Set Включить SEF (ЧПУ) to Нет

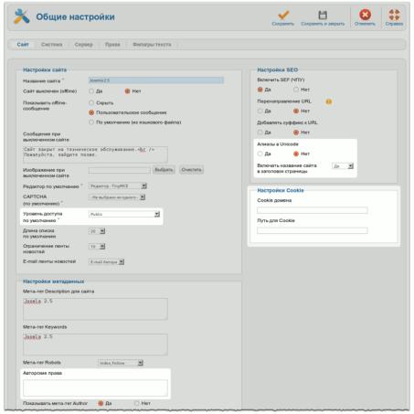click(296, 90)
